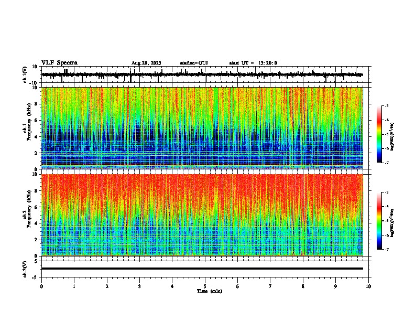This screenshot has width=415, height=321.
Task: Click the "-7" tick on ch.2 colorbar
Action: click(387, 250)
